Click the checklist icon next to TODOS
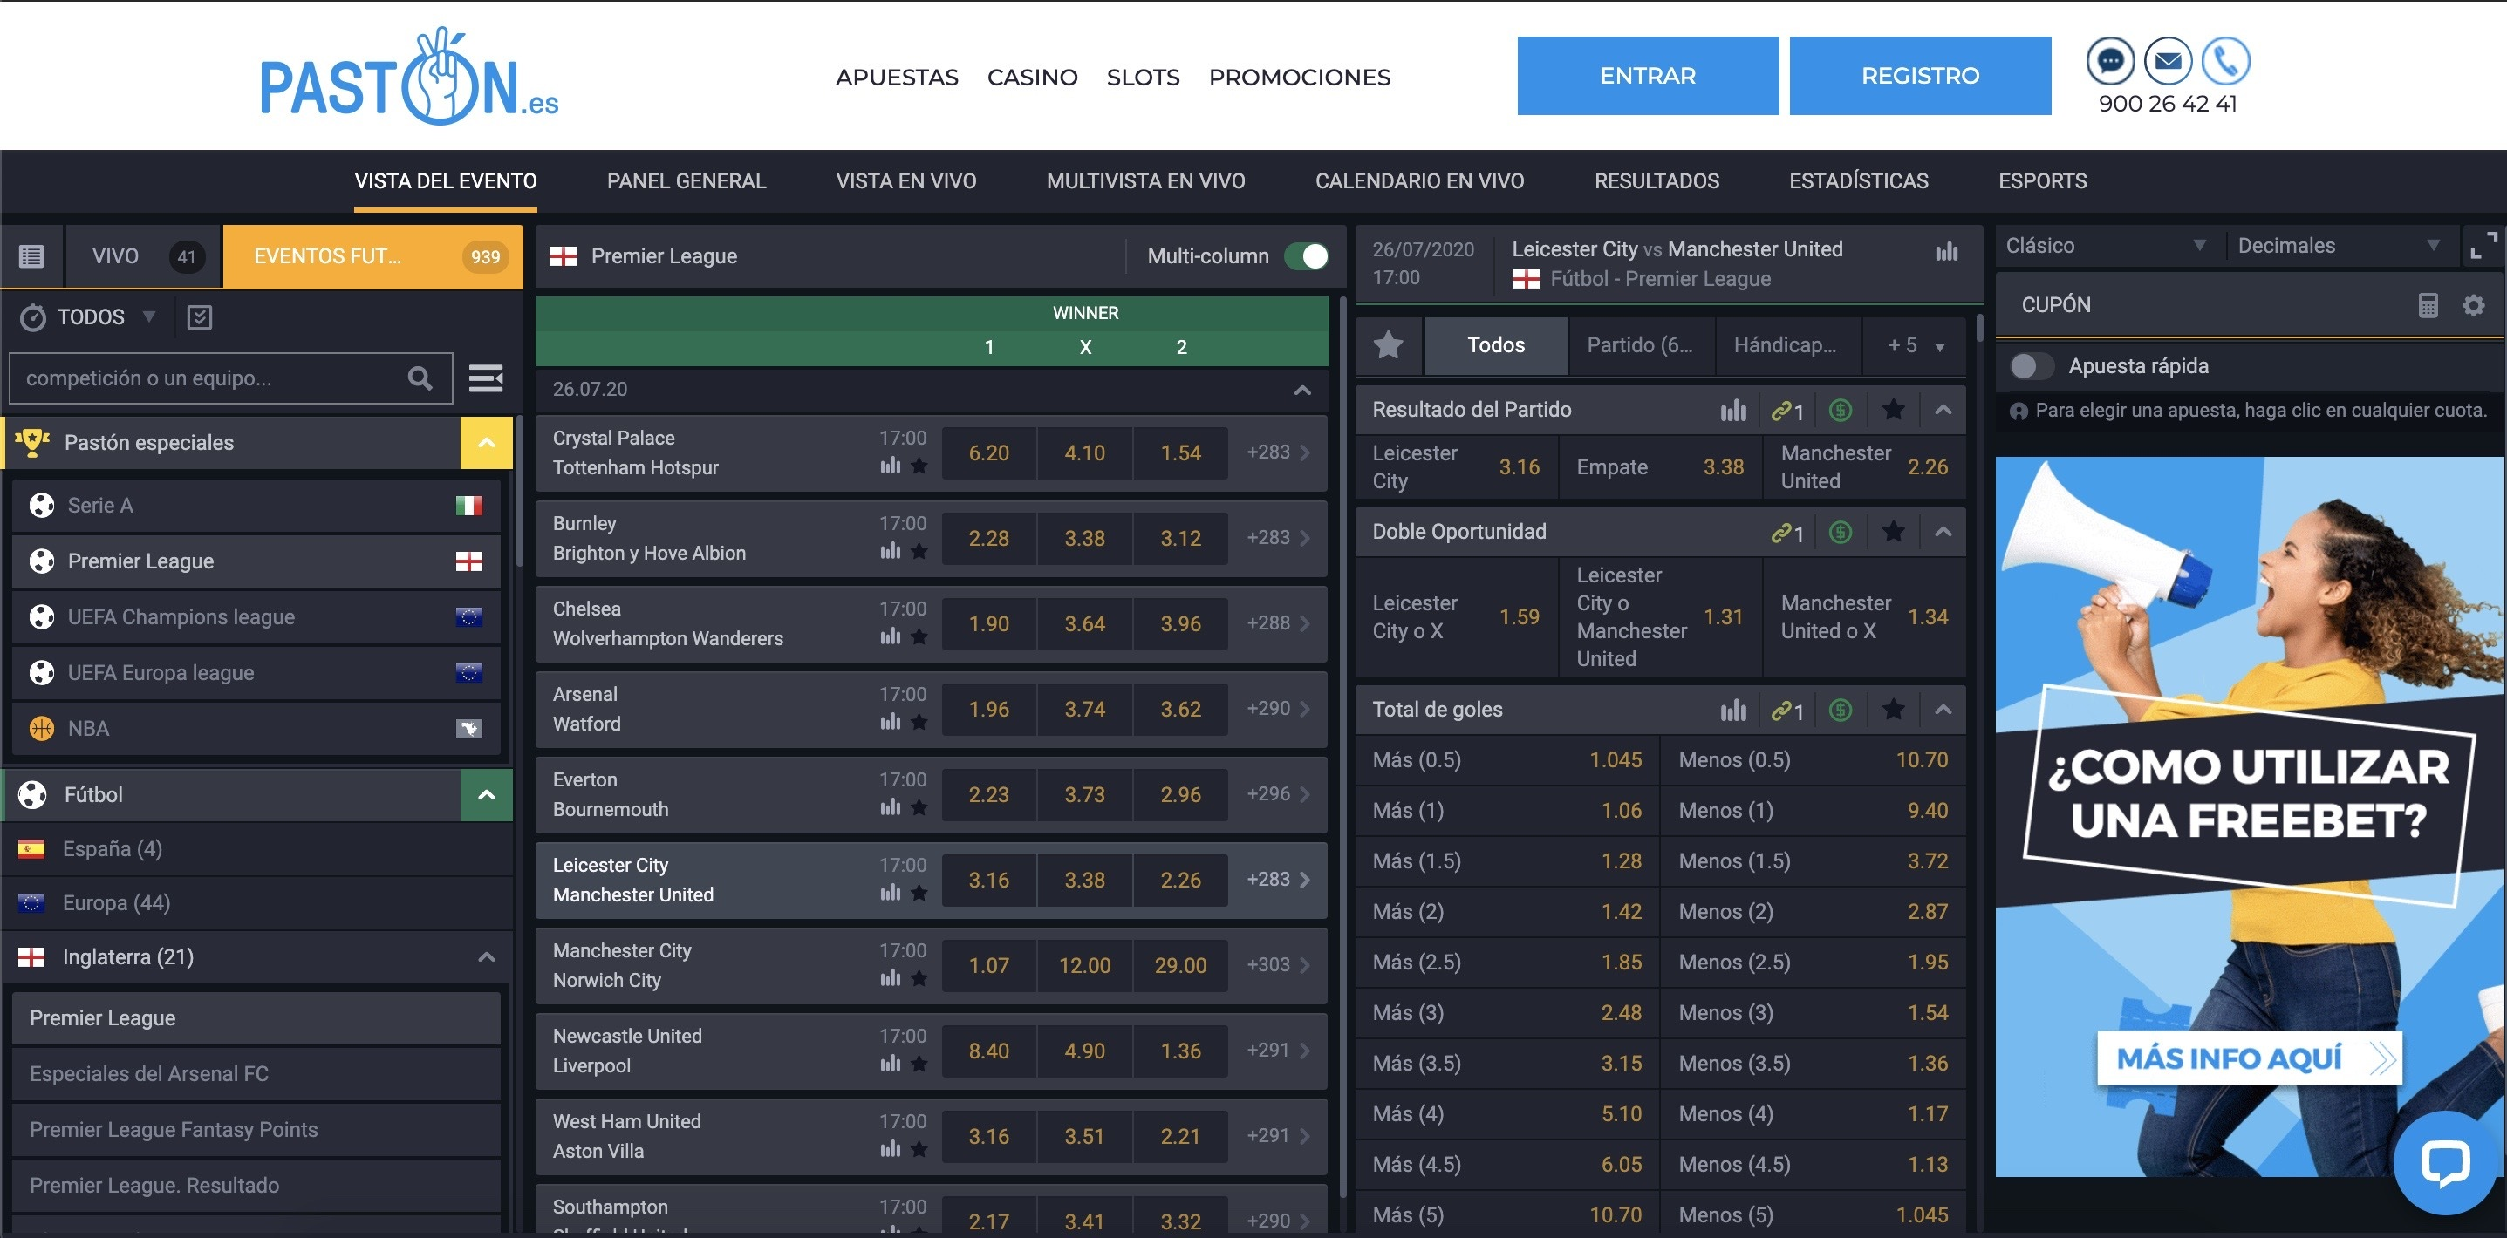2507x1238 pixels. click(x=200, y=317)
